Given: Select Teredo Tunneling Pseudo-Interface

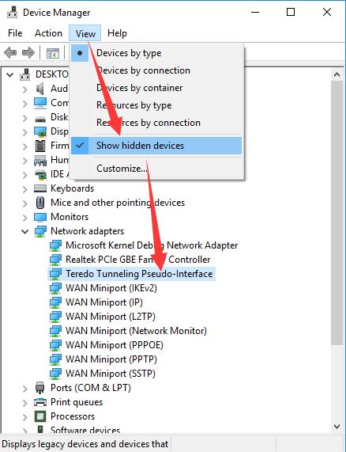Looking at the screenshot, I should point(139,274).
